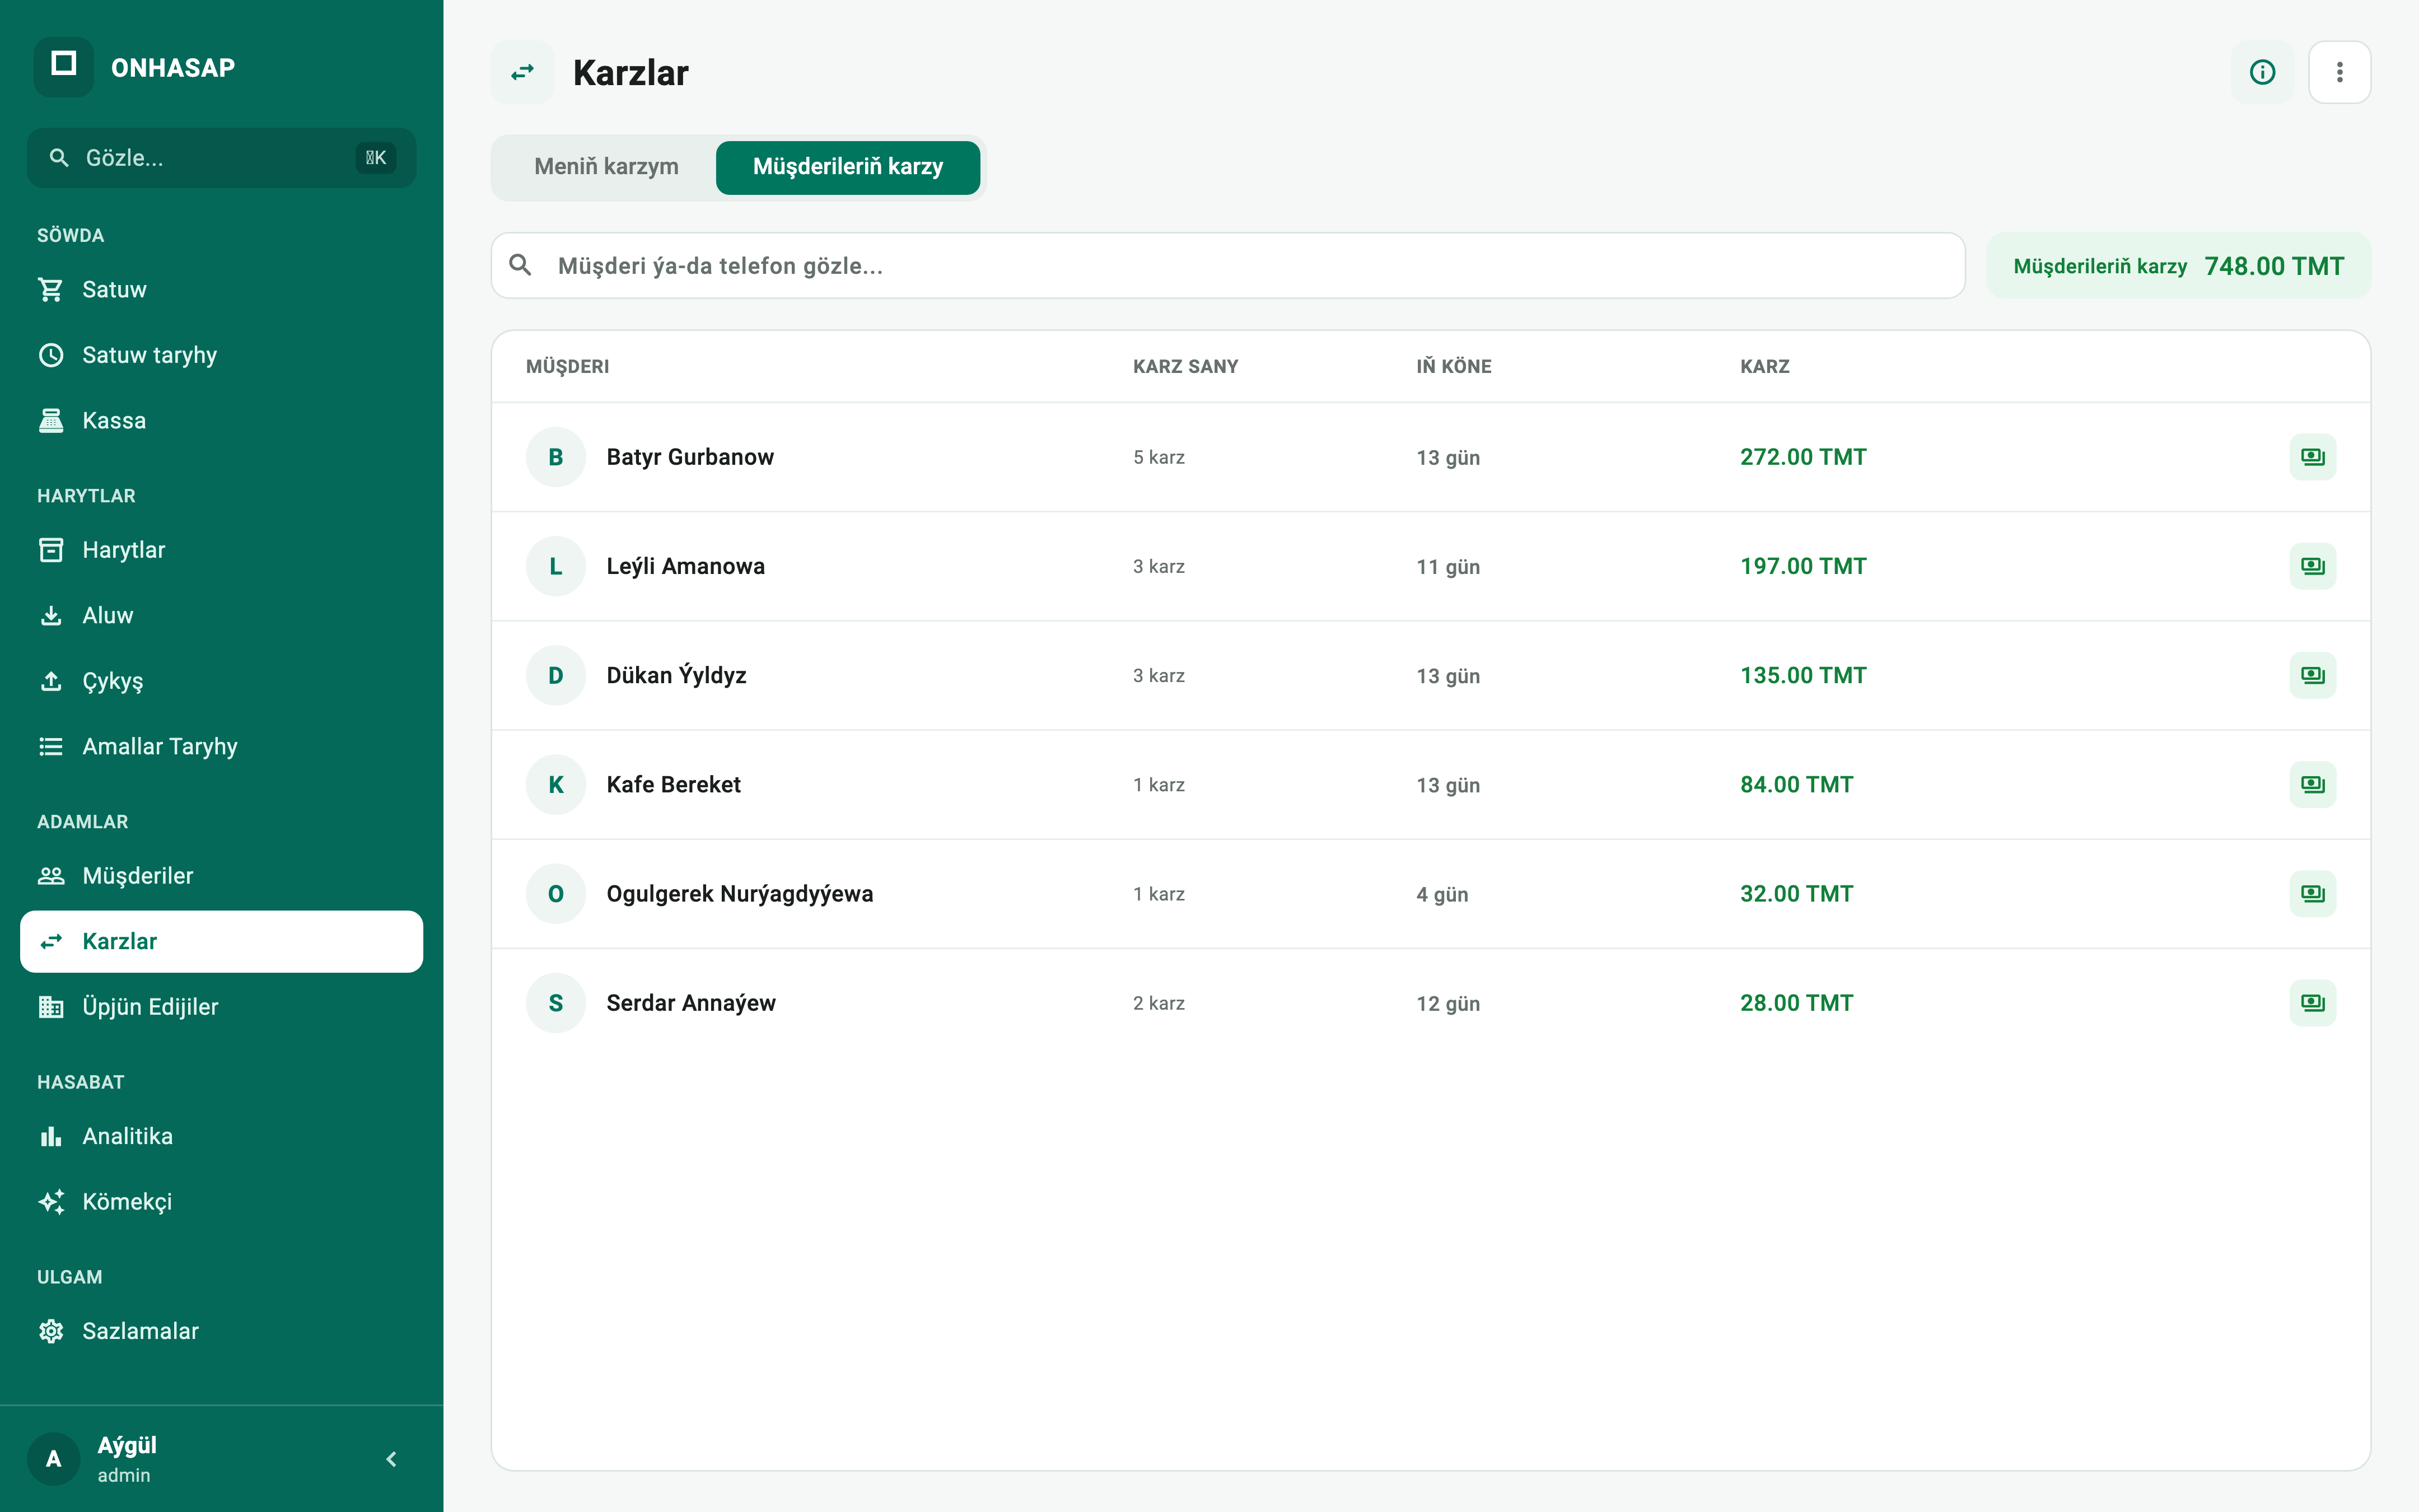This screenshot has width=2419, height=1512.
Task: Focus the sidebar Gözle search box
Action: (222, 158)
